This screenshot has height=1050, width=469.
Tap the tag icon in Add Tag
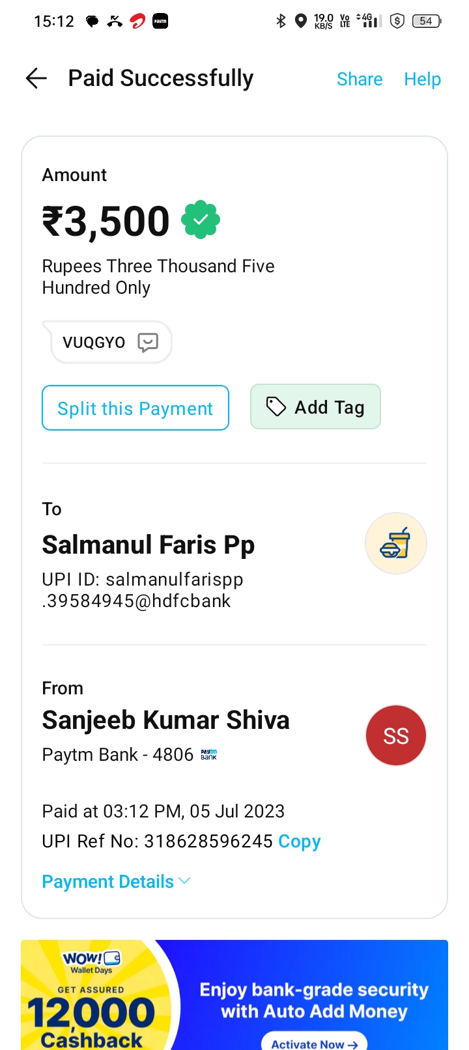pyautogui.click(x=276, y=407)
